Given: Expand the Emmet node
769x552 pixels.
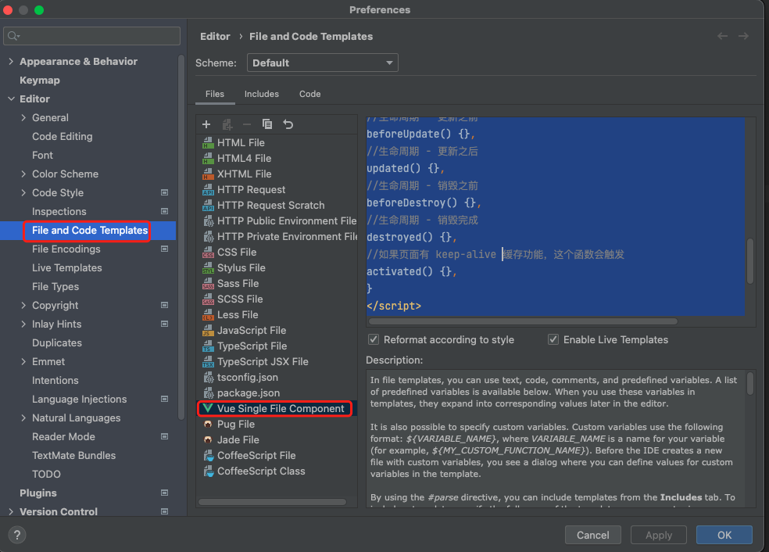Looking at the screenshot, I should tap(23, 362).
